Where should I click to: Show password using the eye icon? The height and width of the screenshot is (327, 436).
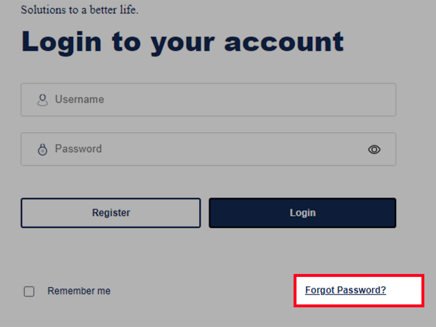coord(374,149)
